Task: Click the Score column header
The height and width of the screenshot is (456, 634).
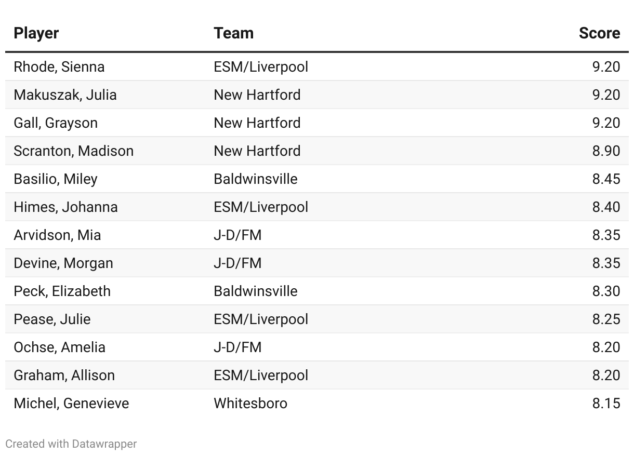Action: coord(599,33)
